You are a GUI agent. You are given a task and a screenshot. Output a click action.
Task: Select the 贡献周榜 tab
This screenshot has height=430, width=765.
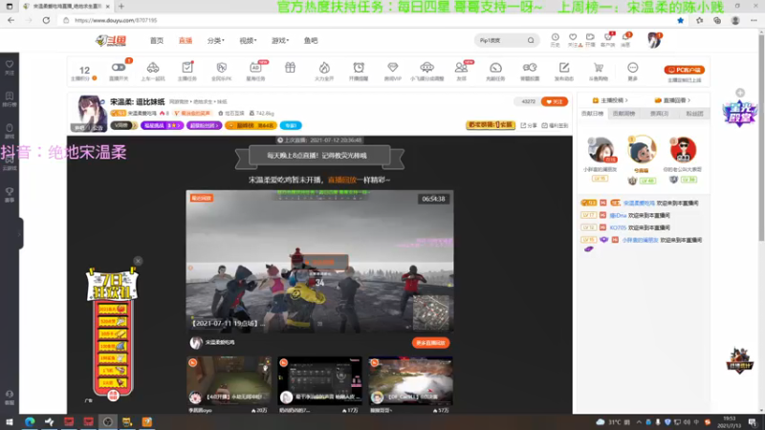click(x=624, y=114)
